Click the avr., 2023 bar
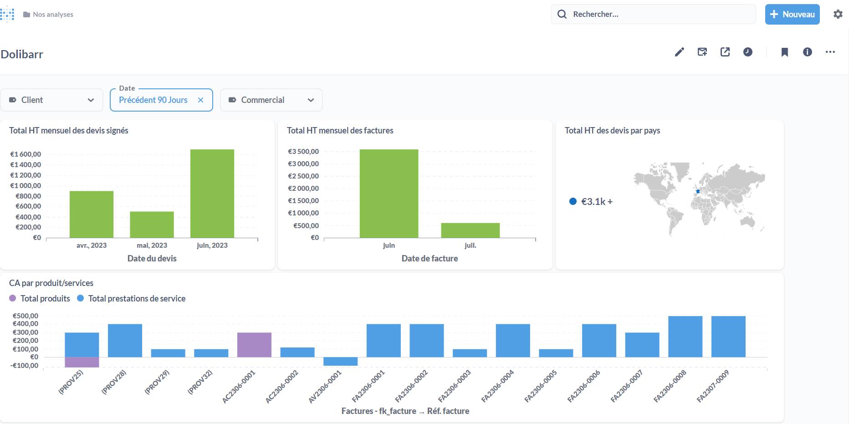 click(92, 214)
